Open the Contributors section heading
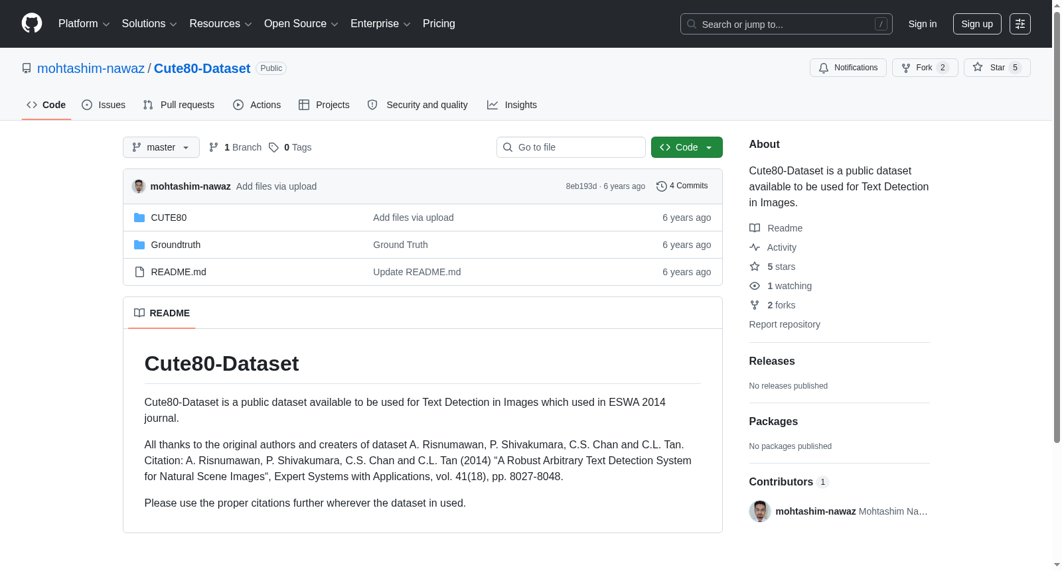The image size is (1062, 571). pos(789,482)
